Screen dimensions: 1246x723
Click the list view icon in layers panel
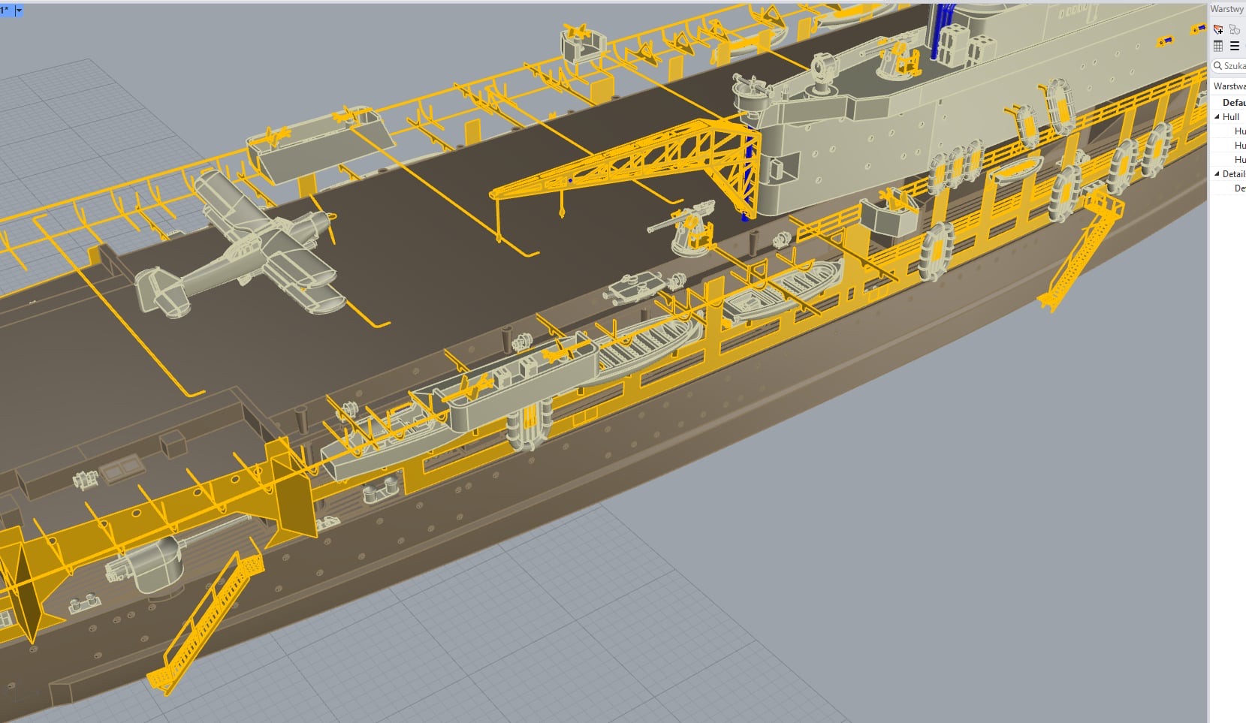coord(1235,47)
